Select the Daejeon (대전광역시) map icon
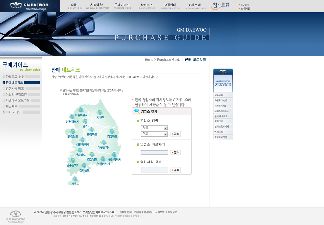This screenshot has height=225, width=324. pyautogui.click(x=82, y=140)
